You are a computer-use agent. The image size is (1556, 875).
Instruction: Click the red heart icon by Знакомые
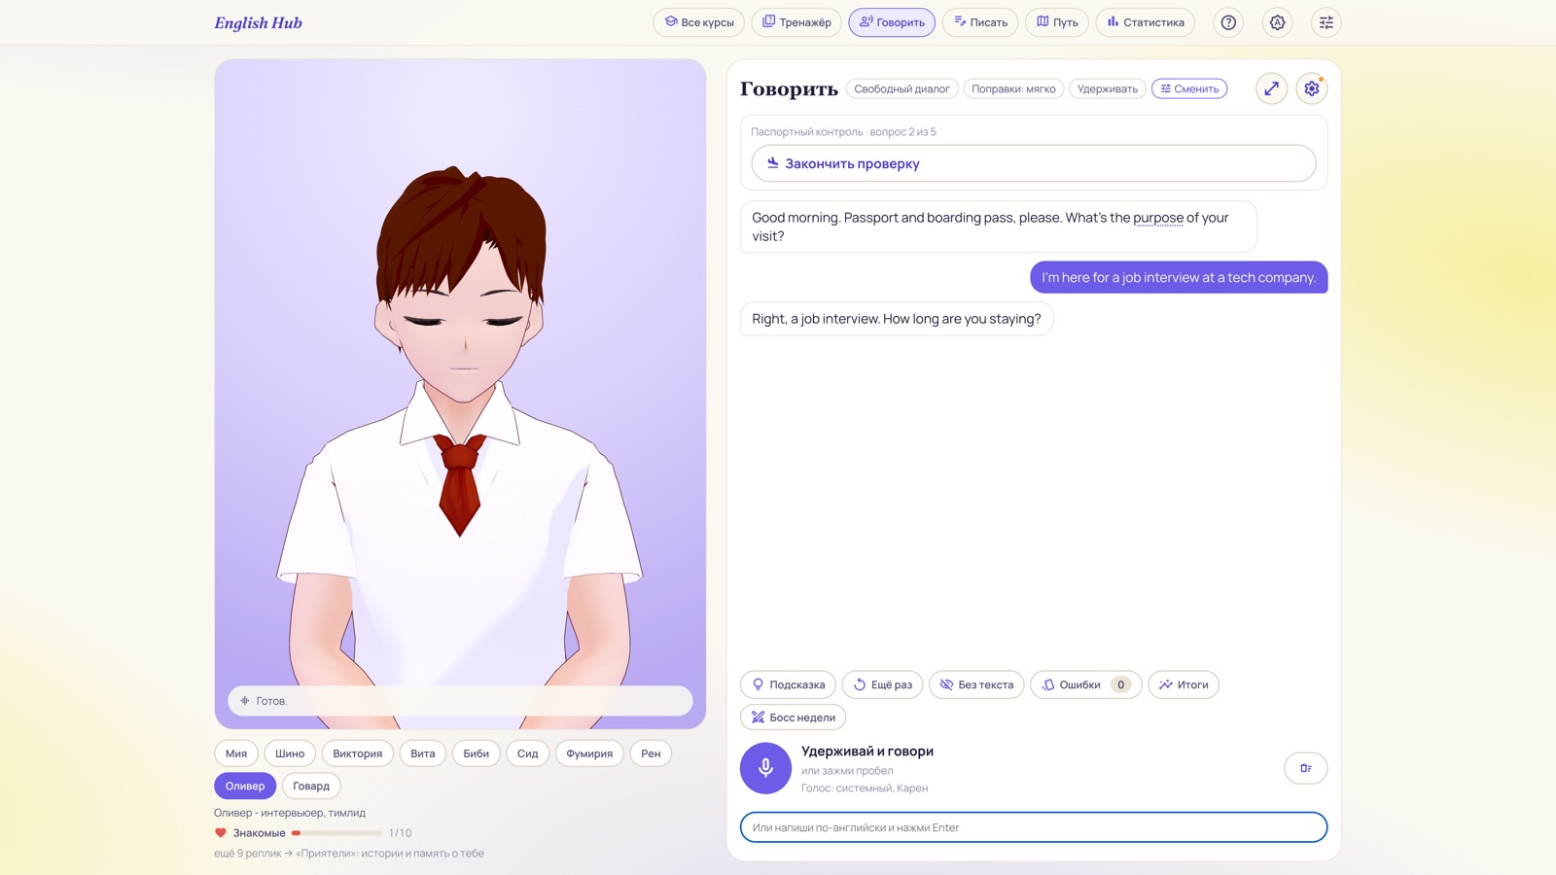[x=221, y=833]
